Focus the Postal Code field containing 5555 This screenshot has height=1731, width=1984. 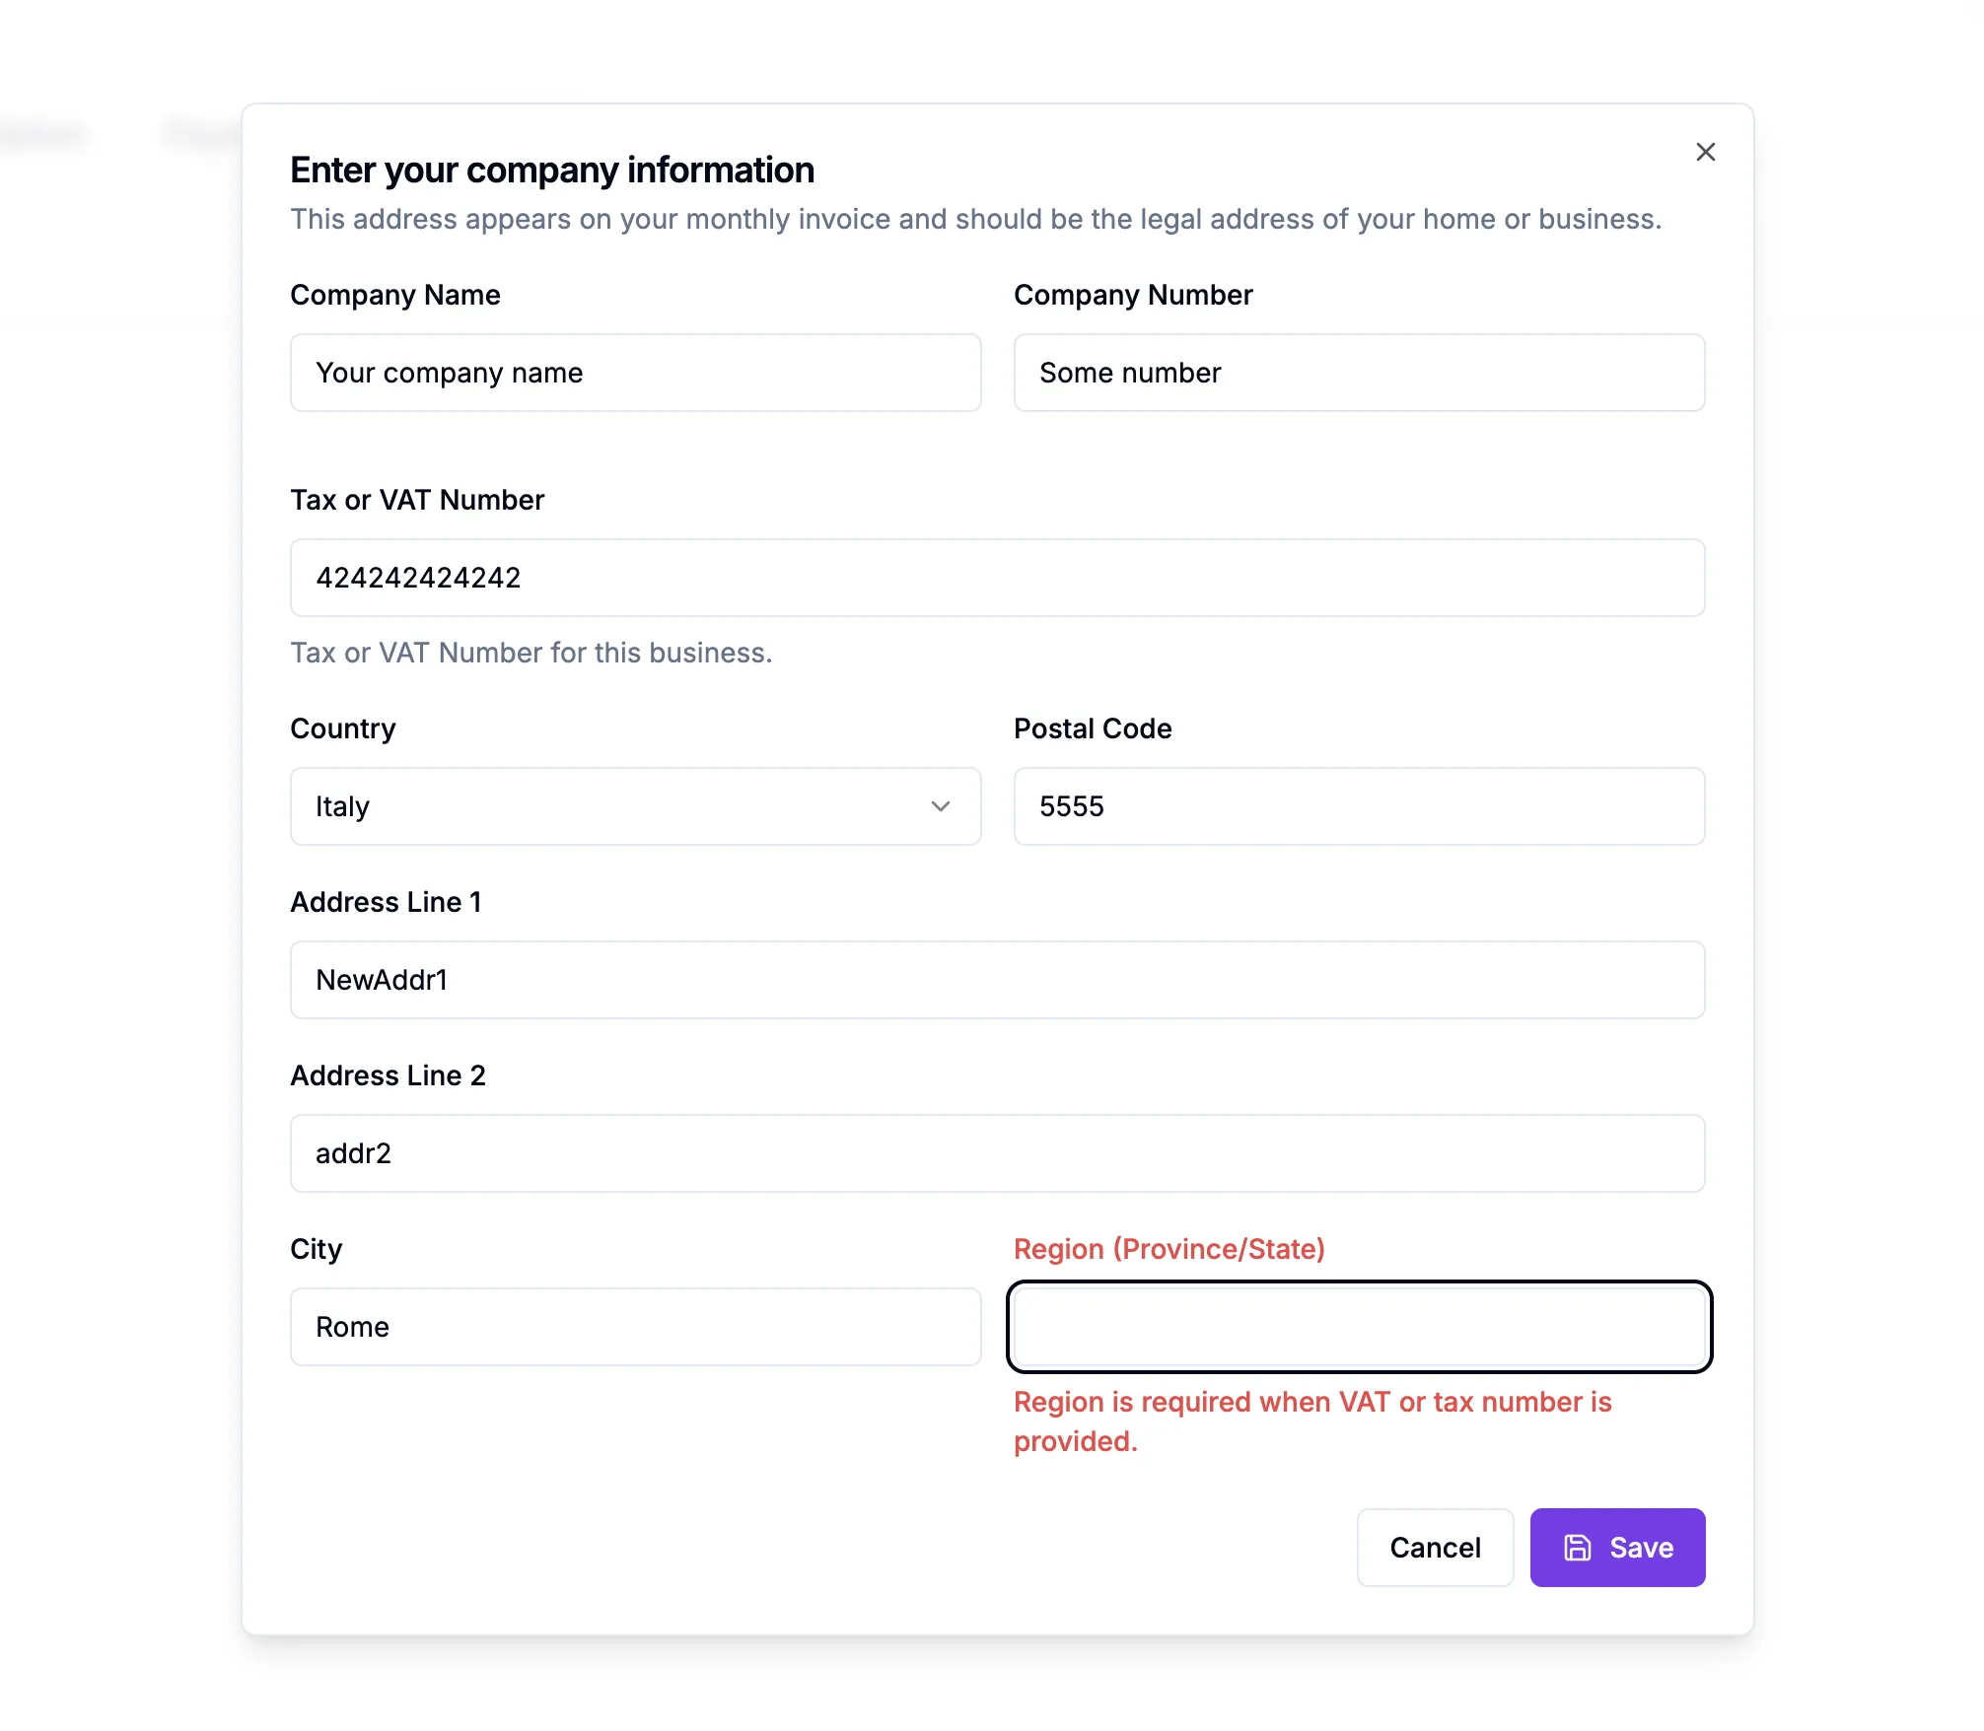coord(1359,806)
